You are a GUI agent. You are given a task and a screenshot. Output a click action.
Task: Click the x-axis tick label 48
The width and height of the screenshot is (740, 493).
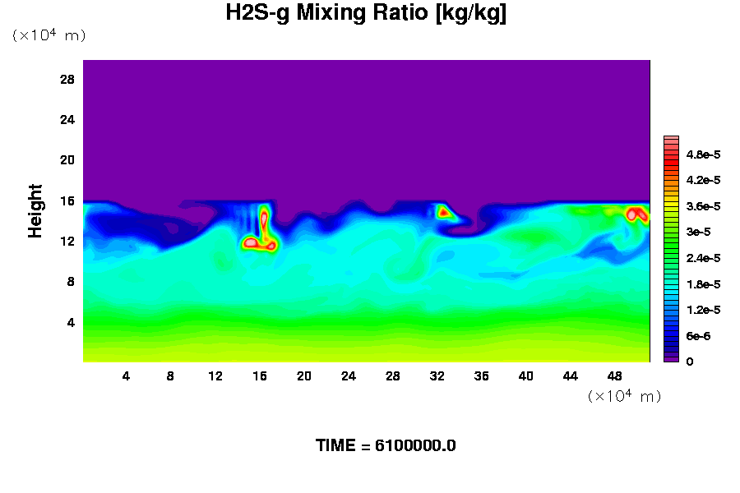615,376
